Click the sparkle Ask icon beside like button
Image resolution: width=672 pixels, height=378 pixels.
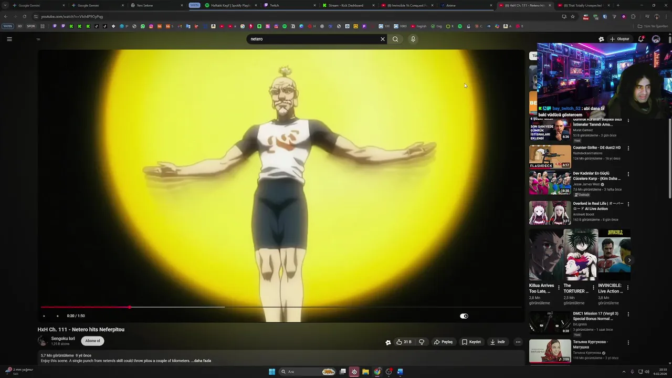pyautogui.click(x=388, y=342)
